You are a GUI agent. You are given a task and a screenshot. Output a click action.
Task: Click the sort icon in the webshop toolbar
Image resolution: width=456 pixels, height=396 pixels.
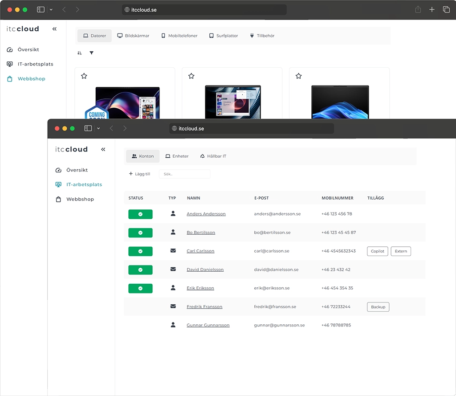pos(79,53)
